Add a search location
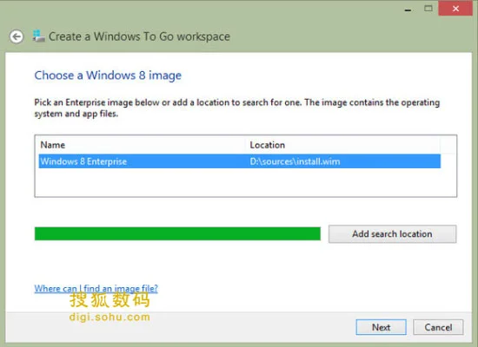Screen dimensions: 478x347 click(392, 233)
